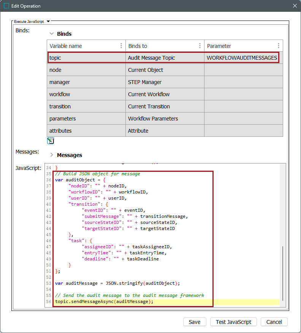Select the topic bind row

click(86, 58)
